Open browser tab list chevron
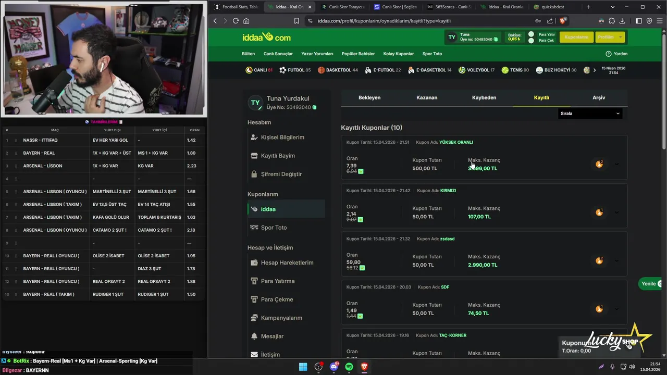667x375 pixels. tap(613, 7)
